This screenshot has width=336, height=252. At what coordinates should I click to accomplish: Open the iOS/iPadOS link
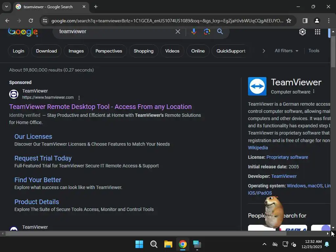260,193
